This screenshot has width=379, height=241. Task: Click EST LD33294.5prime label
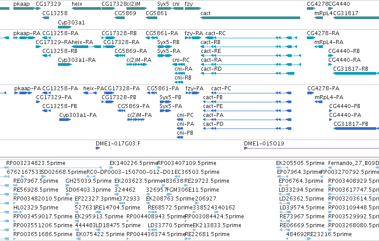[301, 190]
